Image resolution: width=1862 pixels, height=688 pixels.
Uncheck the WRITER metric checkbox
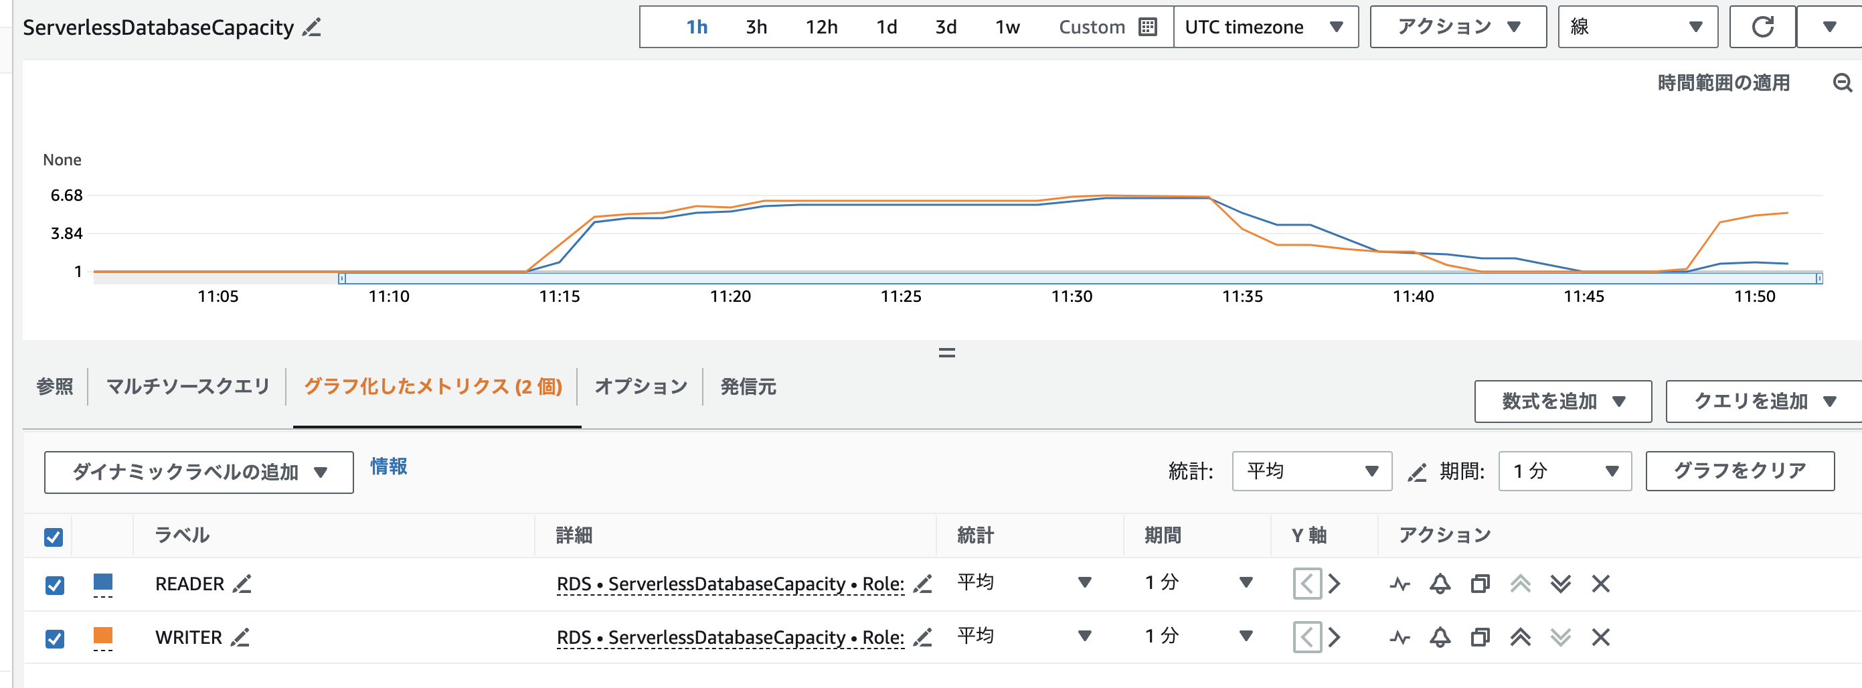click(54, 638)
